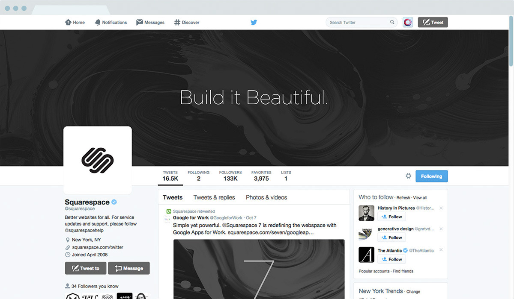
Task: Switch to the Tweets timeline tab
Action: click(173, 197)
